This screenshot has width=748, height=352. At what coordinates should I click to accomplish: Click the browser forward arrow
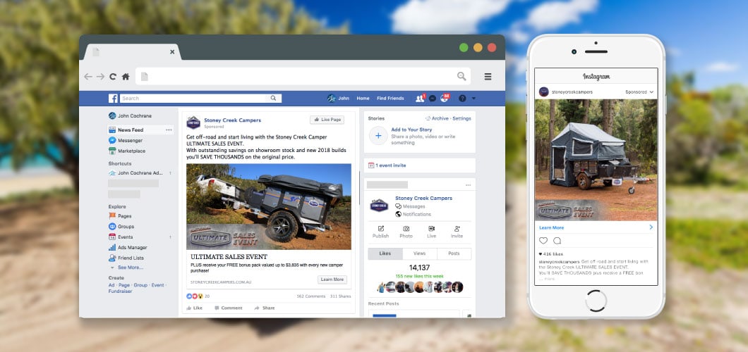(x=101, y=77)
